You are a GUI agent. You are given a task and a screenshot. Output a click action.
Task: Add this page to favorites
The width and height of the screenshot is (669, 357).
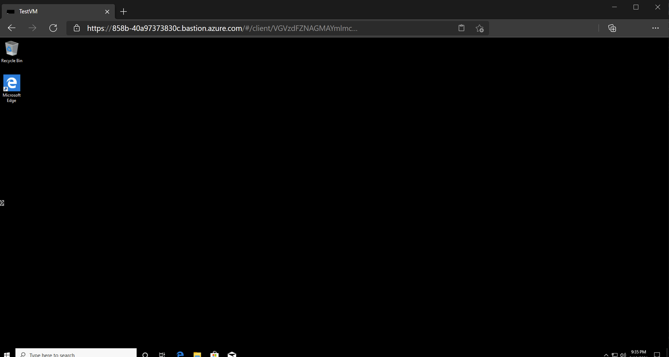coord(480,28)
